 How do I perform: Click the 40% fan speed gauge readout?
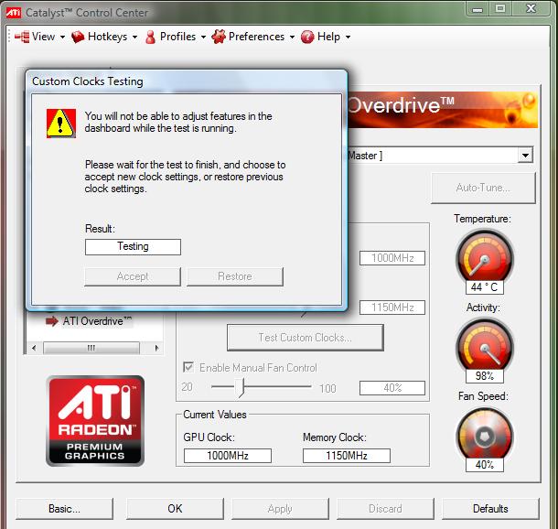click(x=484, y=465)
